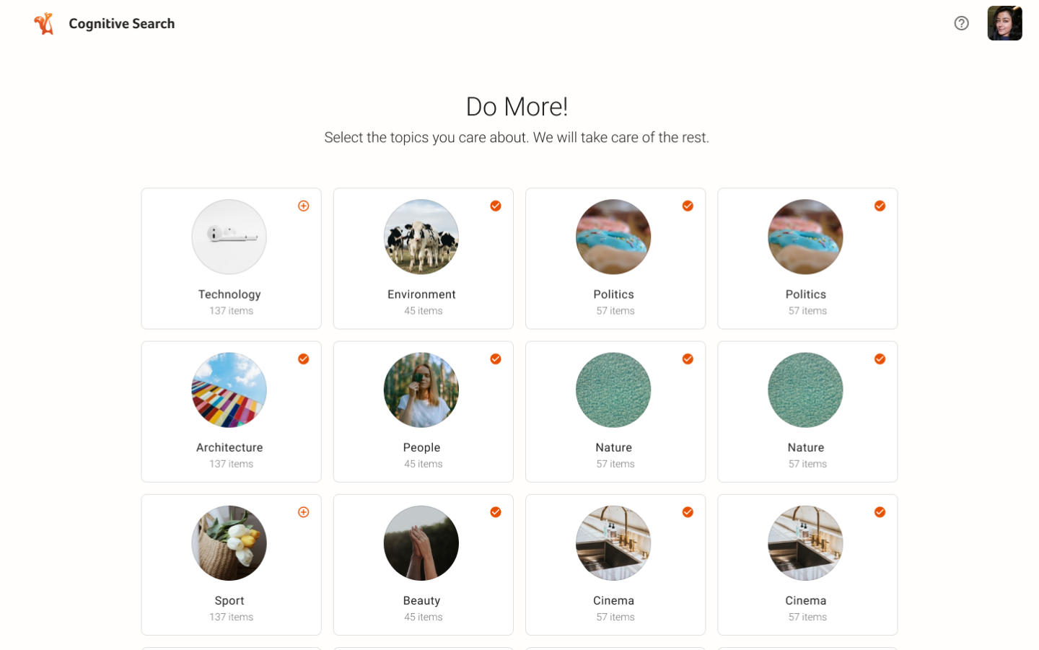Image resolution: width=1039 pixels, height=650 pixels.
Task: Click the Technology topic label
Action: (229, 294)
